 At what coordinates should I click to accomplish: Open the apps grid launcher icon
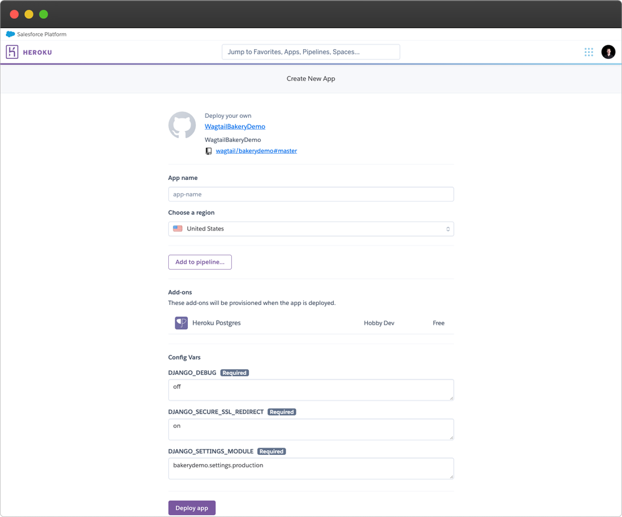(x=589, y=52)
